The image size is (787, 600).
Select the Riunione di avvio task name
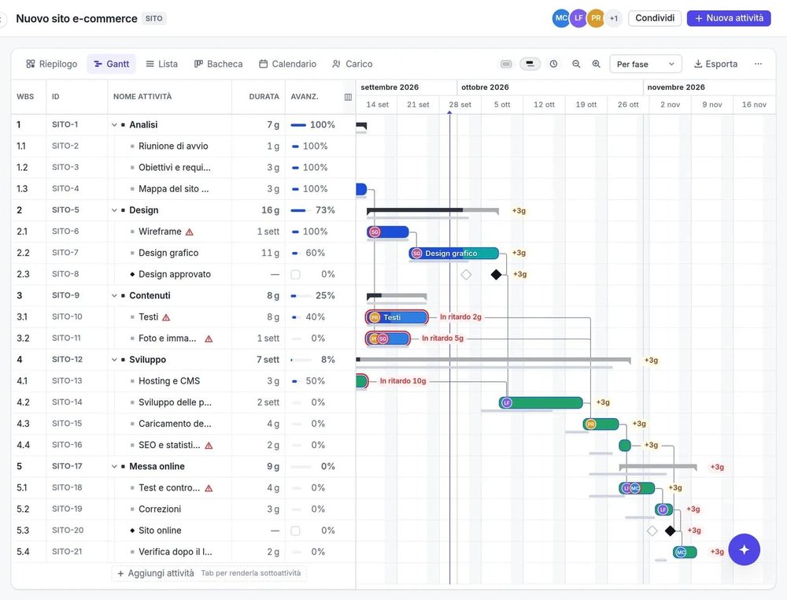pyautogui.click(x=173, y=146)
